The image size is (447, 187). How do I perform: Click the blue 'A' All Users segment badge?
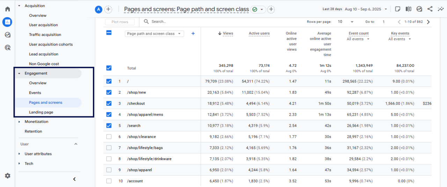pos(98,9)
